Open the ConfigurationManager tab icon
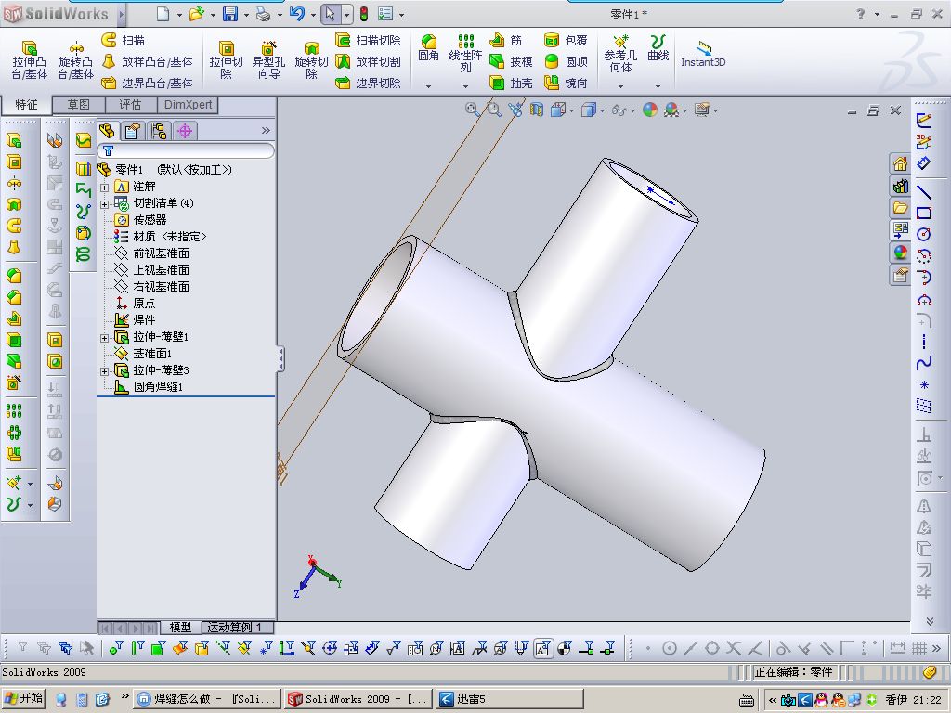951x713 pixels. pos(159,131)
